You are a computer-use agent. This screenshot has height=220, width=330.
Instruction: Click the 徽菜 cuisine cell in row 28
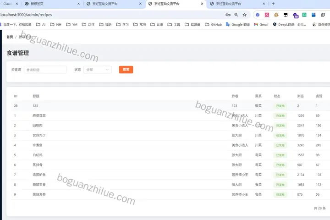click(x=258, y=106)
